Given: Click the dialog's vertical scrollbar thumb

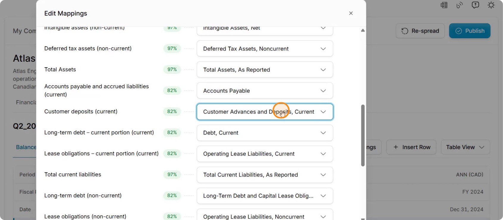Looking at the screenshot, I should tap(363, 135).
